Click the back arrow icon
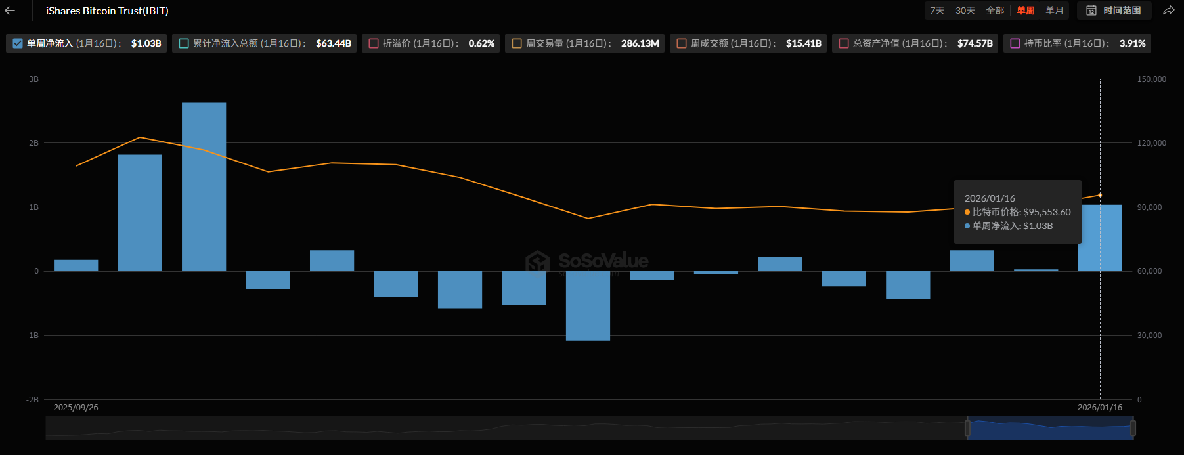Screen dimensions: 1184x455 point(10,11)
